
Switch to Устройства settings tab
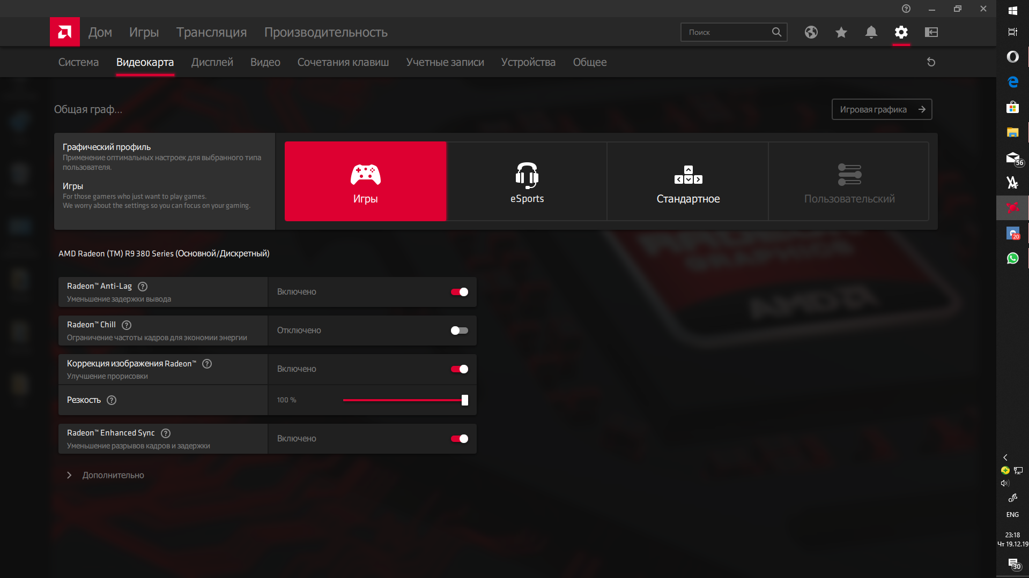pos(528,62)
